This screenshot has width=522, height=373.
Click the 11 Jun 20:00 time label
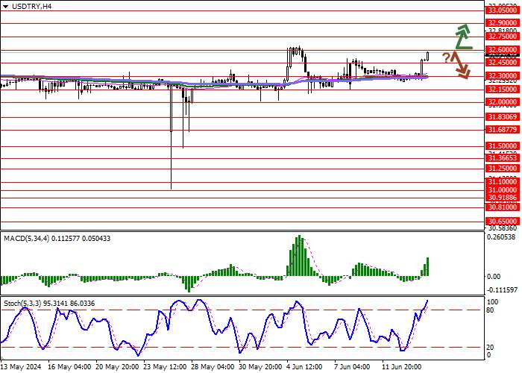(402, 367)
